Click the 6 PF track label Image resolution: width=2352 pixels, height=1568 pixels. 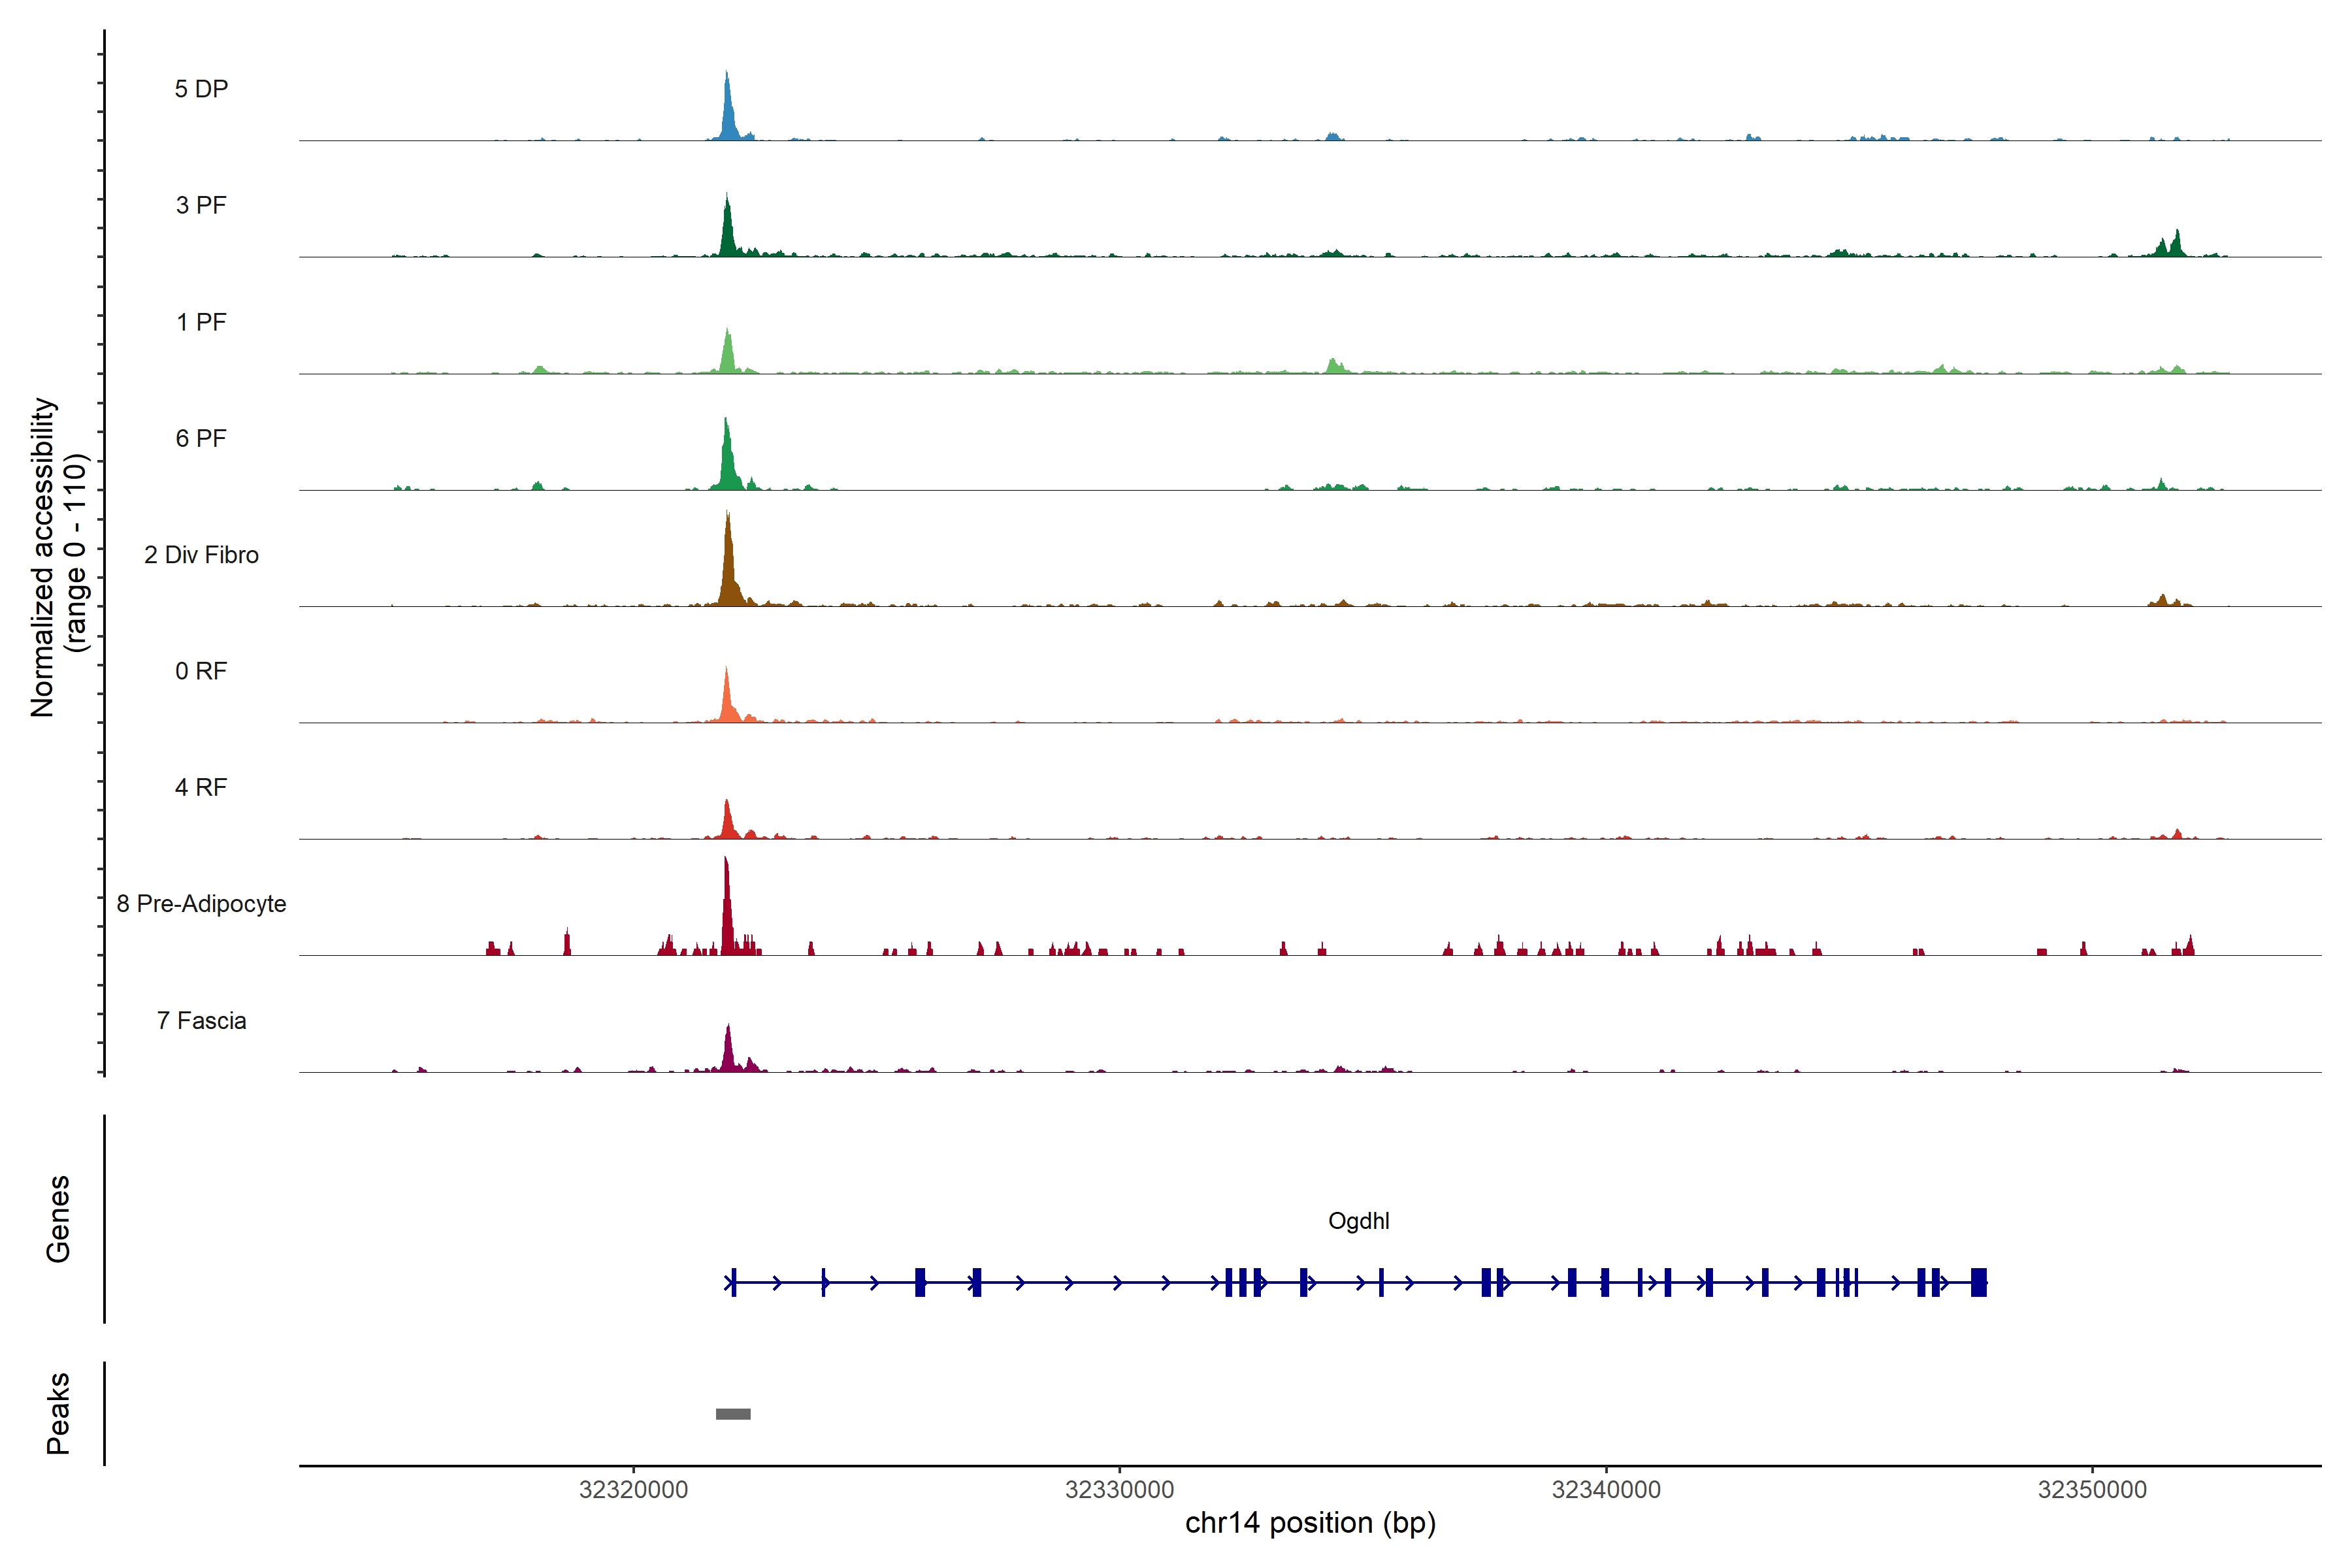tap(201, 438)
